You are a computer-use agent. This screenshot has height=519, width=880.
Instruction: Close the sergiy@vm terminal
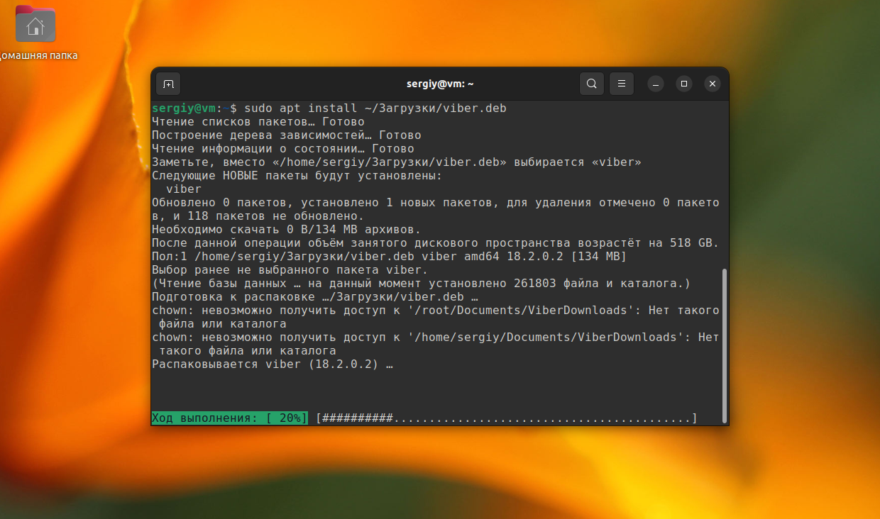[x=712, y=83]
